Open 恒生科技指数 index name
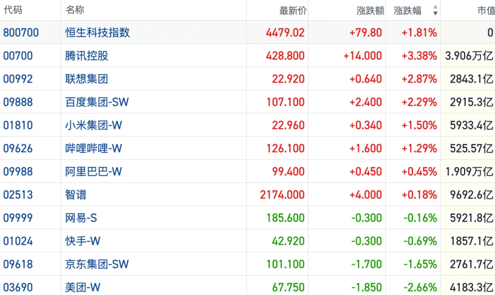The height and width of the screenshot is (295, 495). pos(97,32)
